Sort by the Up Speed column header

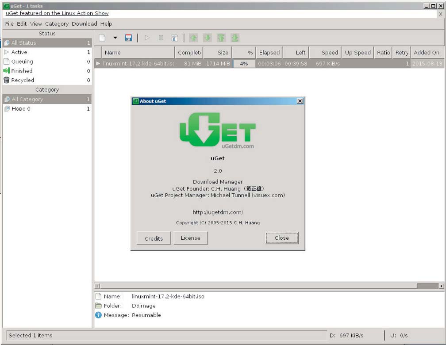tap(358, 53)
